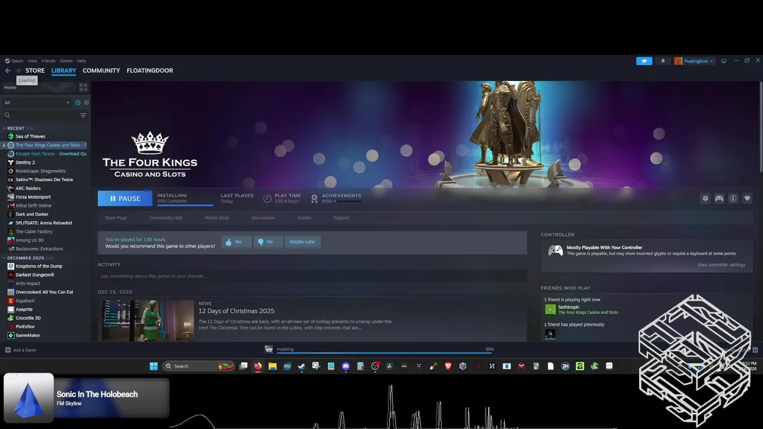Click Add a Game button

click(x=21, y=350)
